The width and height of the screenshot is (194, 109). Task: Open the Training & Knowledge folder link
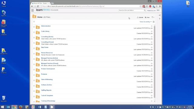tap(48, 101)
